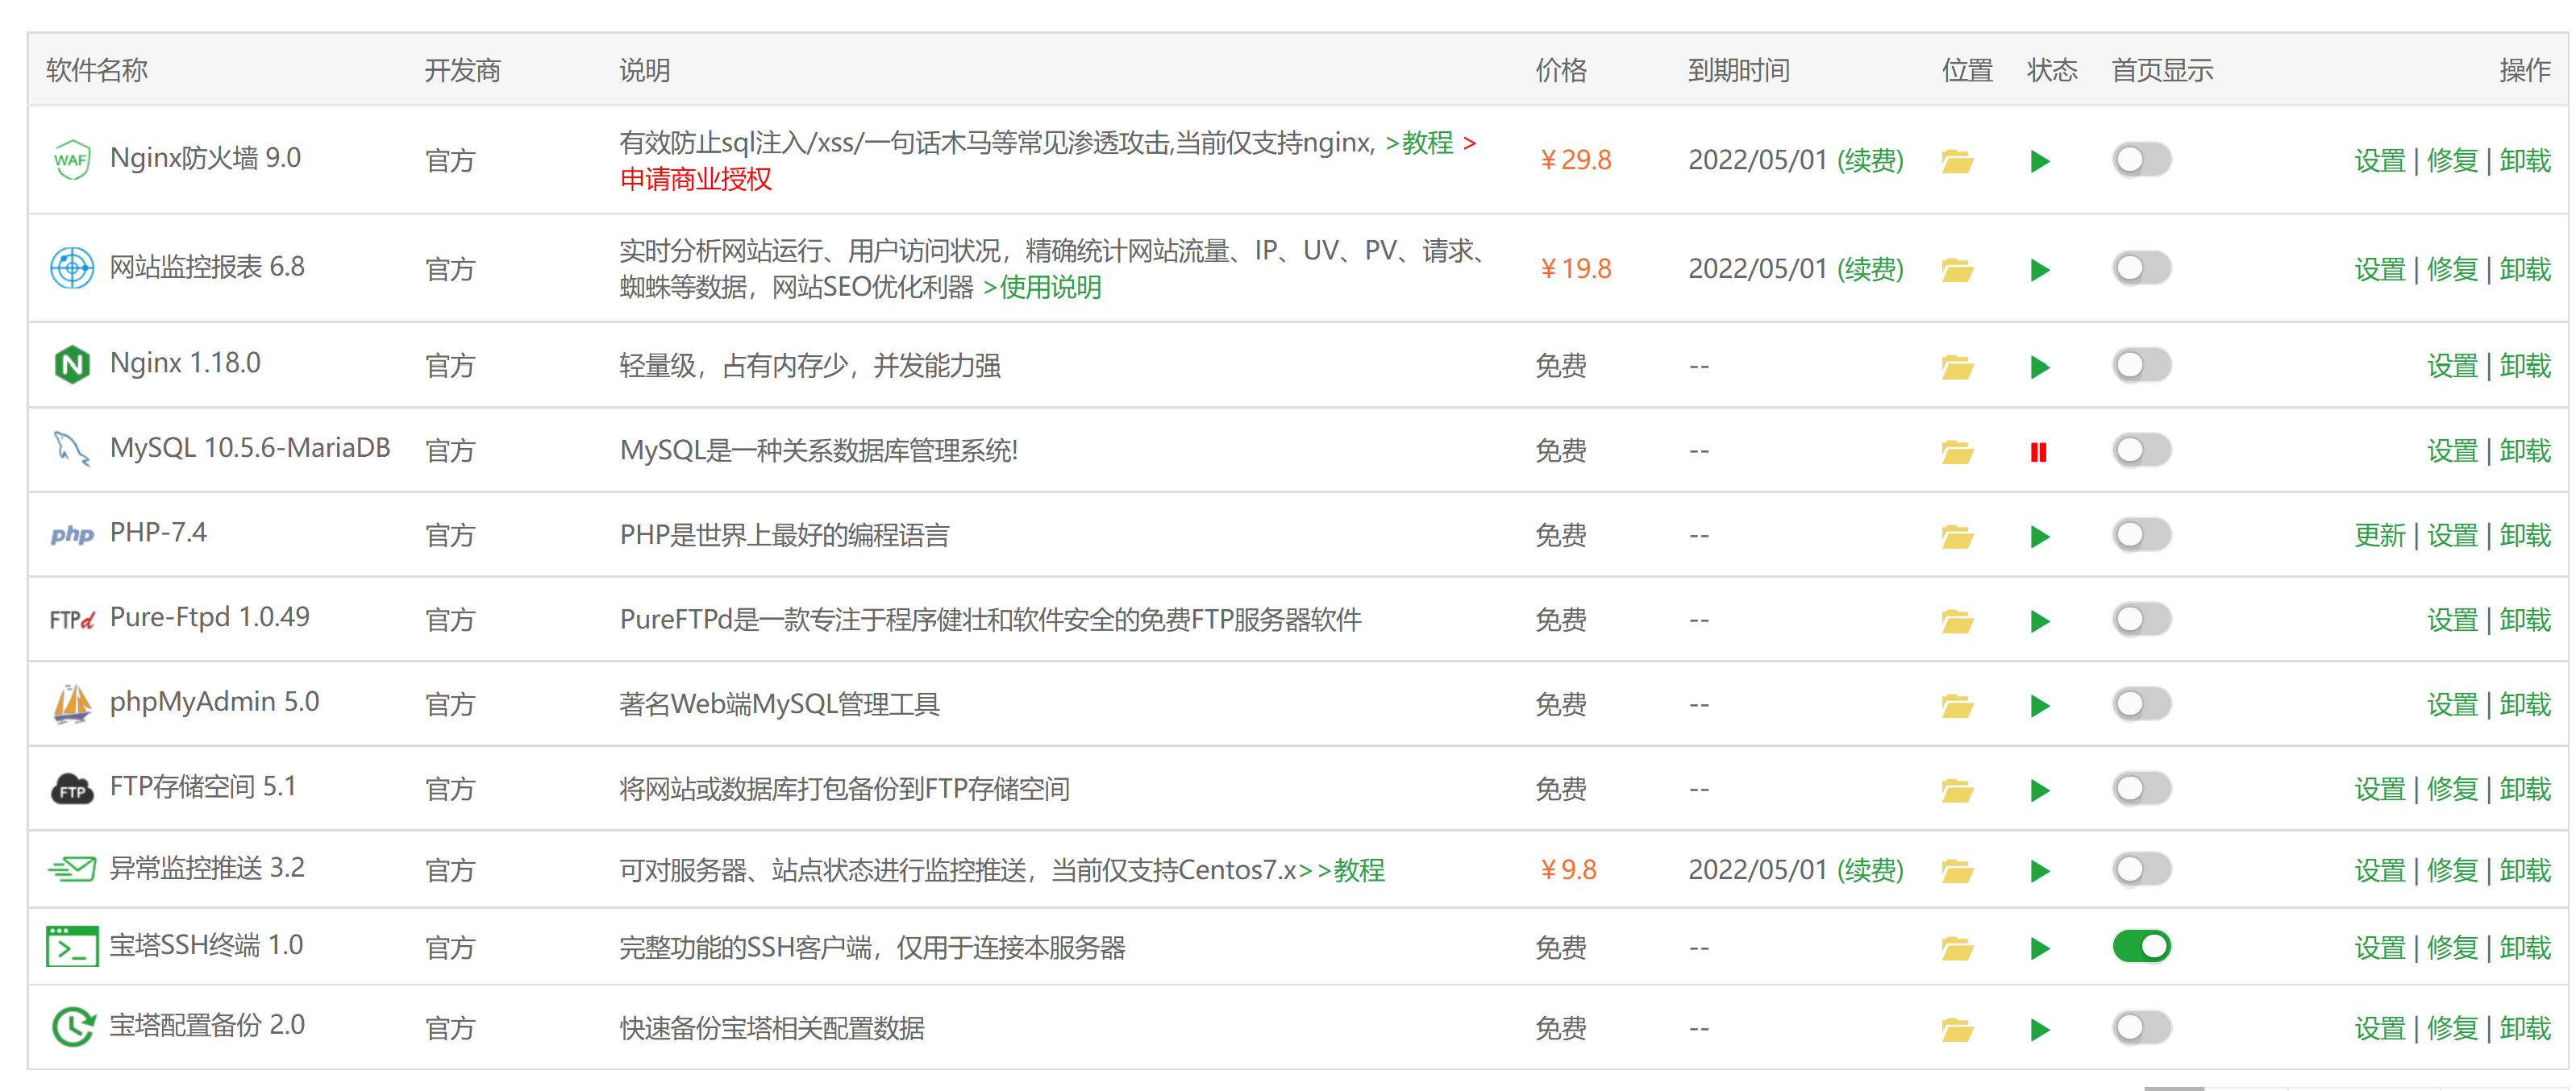Viewport: 2576px width, 1091px height.
Task: Click the 到期时间 column header
Action: [x=1739, y=70]
